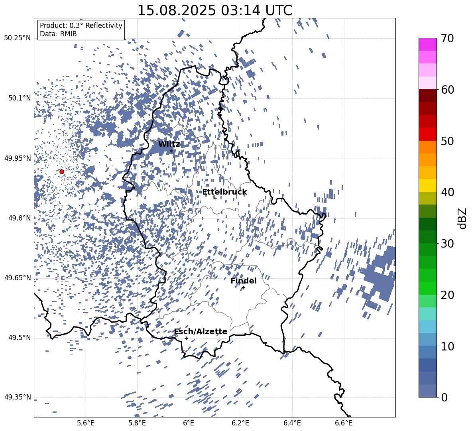Click the Findel station cross marker

243,288
